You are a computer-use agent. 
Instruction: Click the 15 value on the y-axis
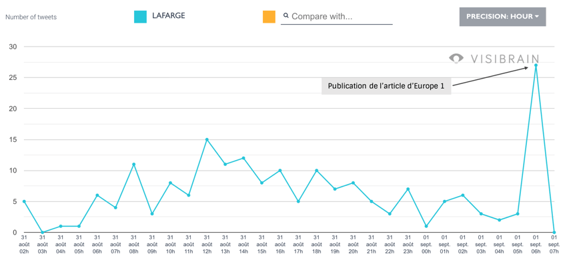[x=13, y=139]
